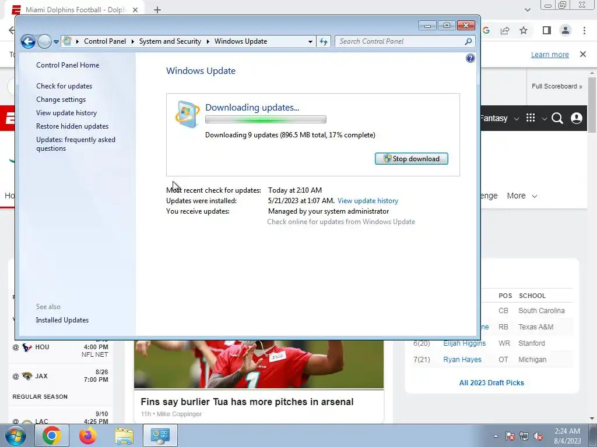Image resolution: width=597 pixels, height=447 pixels.
Task: Click the Control Panel taskbar button
Action: (160, 435)
